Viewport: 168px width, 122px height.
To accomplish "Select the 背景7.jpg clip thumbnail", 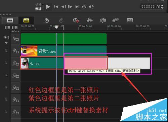I will pyautogui.click(x=29, y=51).
